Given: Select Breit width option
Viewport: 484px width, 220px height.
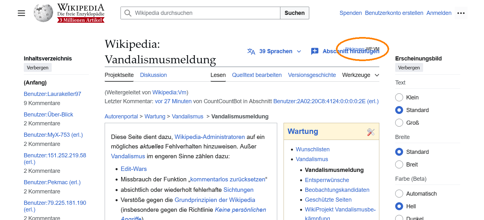Looking at the screenshot, I should 399,165.
